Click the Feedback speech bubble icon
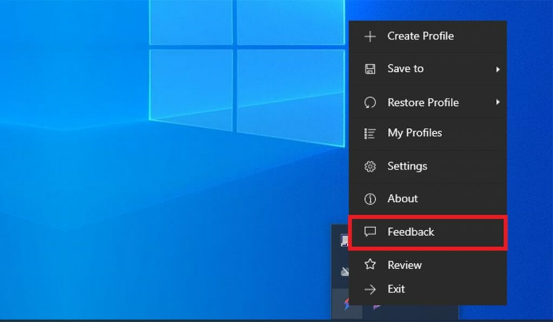 click(370, 232)
